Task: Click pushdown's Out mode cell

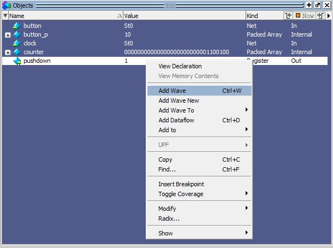Action: pyautogui.click(x=296, y=61)
